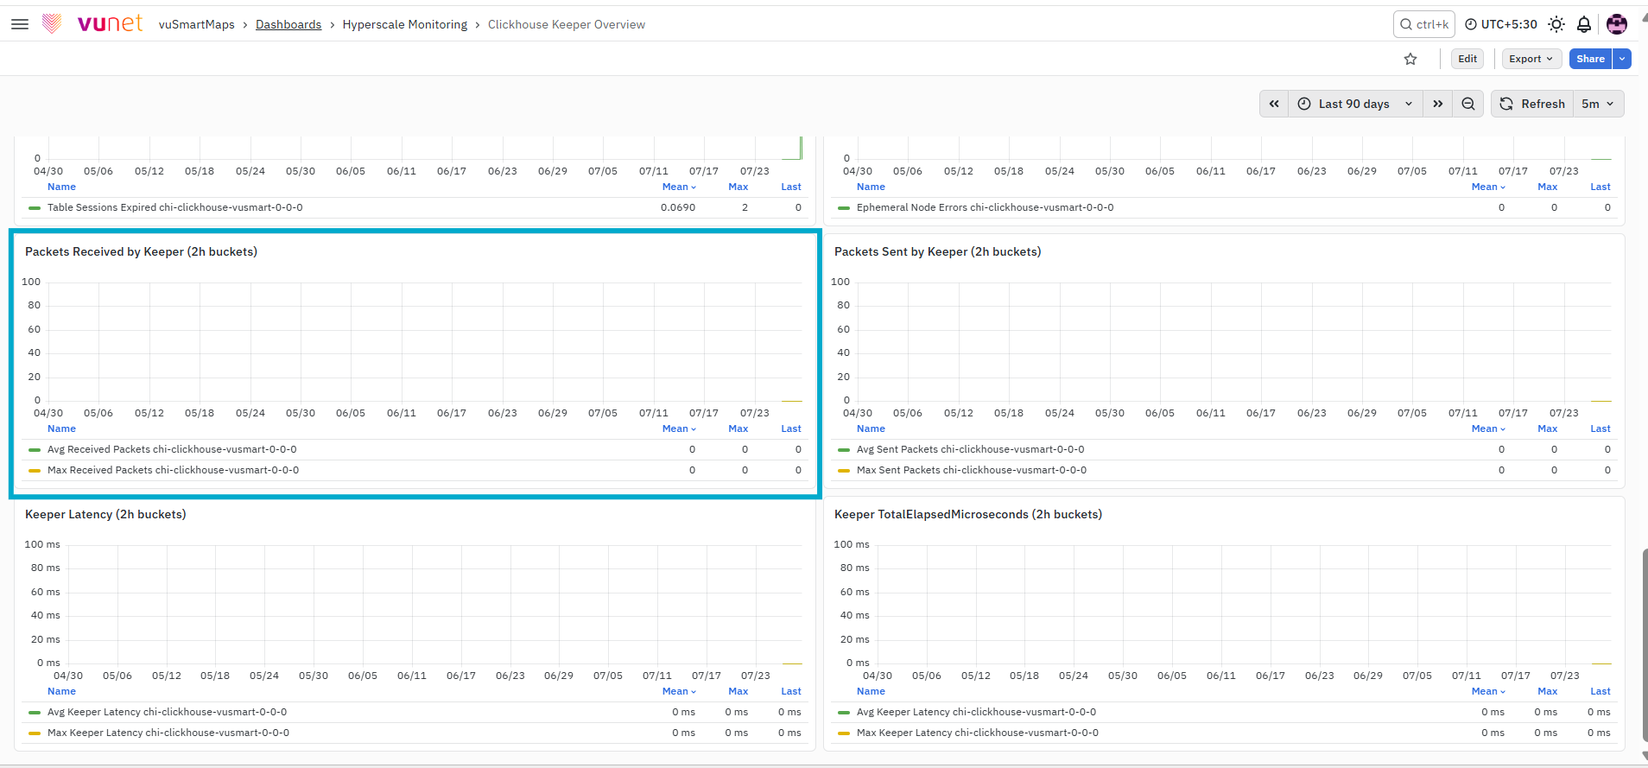1648x768 pixels.
Task: Sort by Mean in Keeper TotalElapsedMicroseconds legend
Action: [x=1488, y=691]
